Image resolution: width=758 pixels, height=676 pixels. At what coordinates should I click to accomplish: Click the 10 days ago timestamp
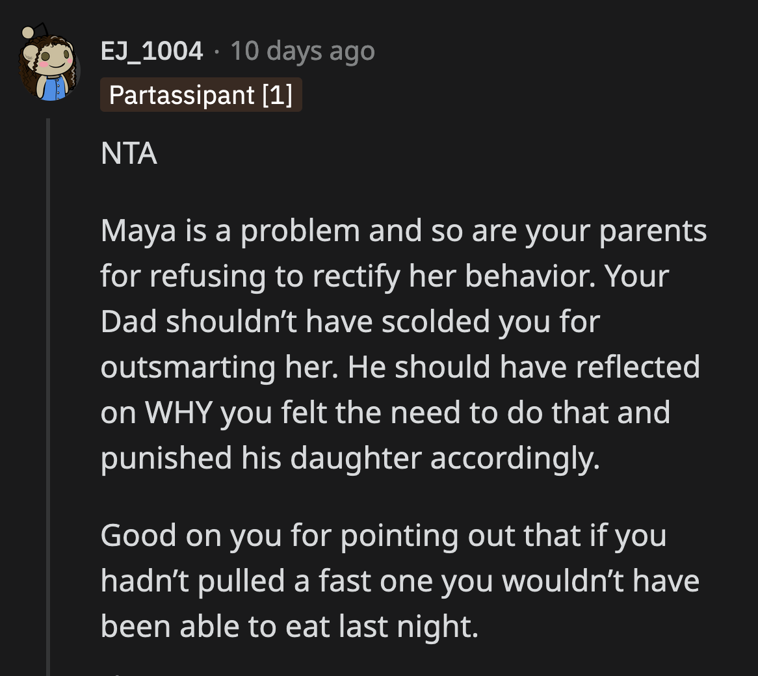click(302, 51)
